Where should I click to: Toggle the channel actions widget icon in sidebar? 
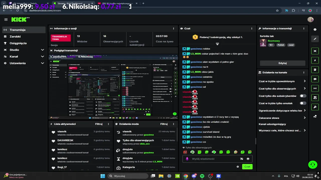click(315, 97)
